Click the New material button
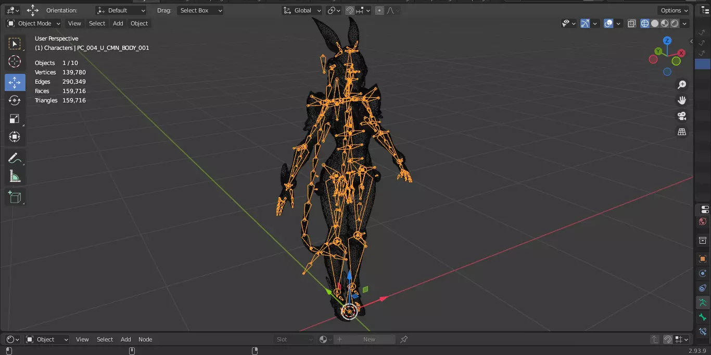The width and height of the screenshot is (711, 355). [x=364, y=339]
